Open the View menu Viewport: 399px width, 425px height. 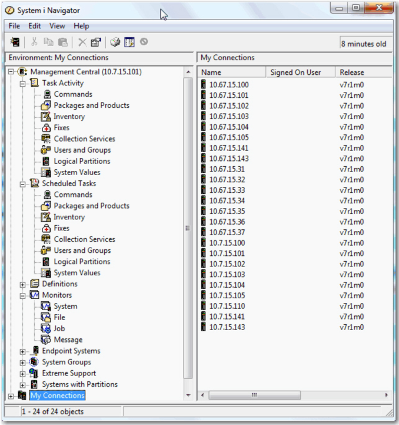tap(57, 26)
